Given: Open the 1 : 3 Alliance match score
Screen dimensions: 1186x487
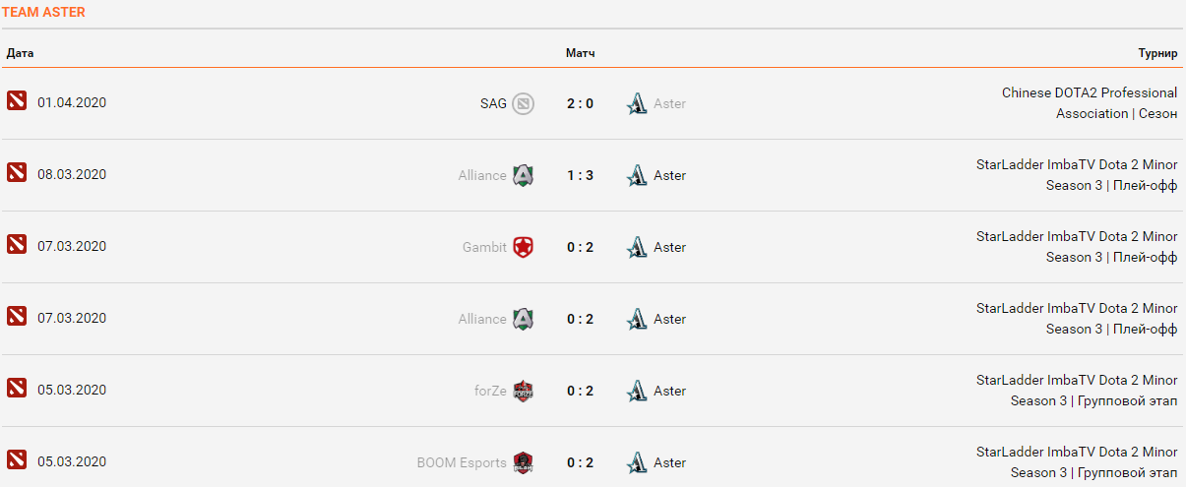Looking at the screenshot, I should (x=580, y=175).
